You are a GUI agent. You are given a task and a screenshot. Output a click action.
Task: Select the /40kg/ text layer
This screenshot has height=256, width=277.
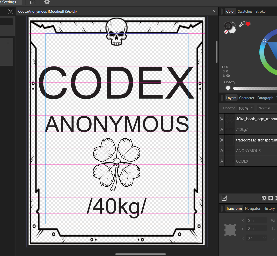(248, 130)
